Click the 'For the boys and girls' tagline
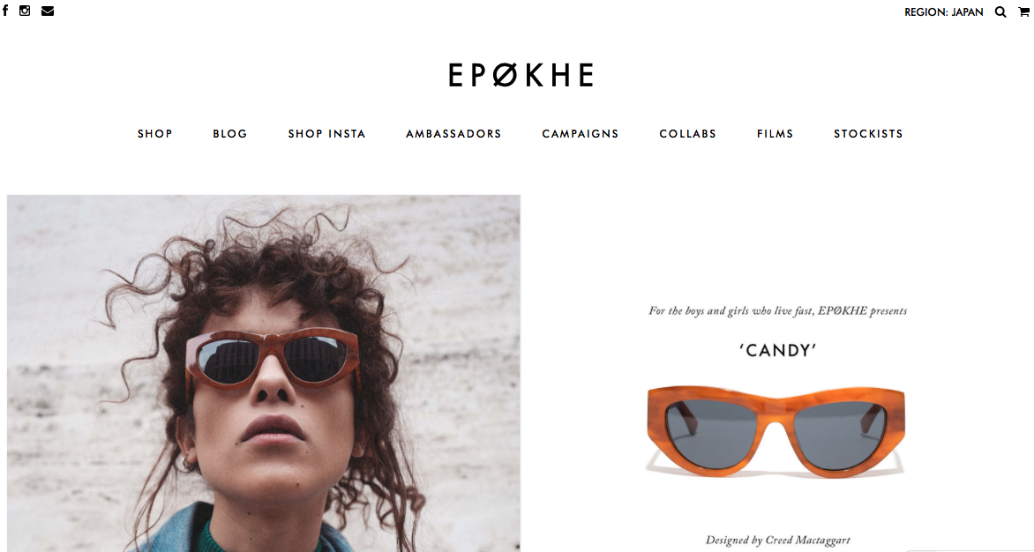The image size is (1034, 552). (778, 311)
